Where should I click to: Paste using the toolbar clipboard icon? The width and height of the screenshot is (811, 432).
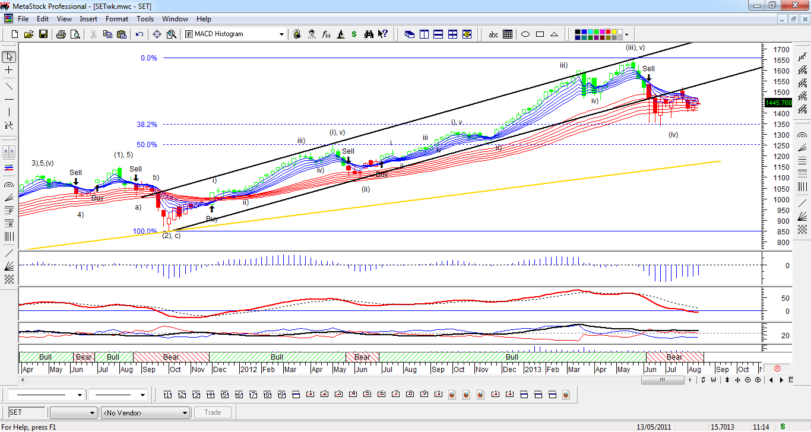pyautogui.click(x=122, y=34)
